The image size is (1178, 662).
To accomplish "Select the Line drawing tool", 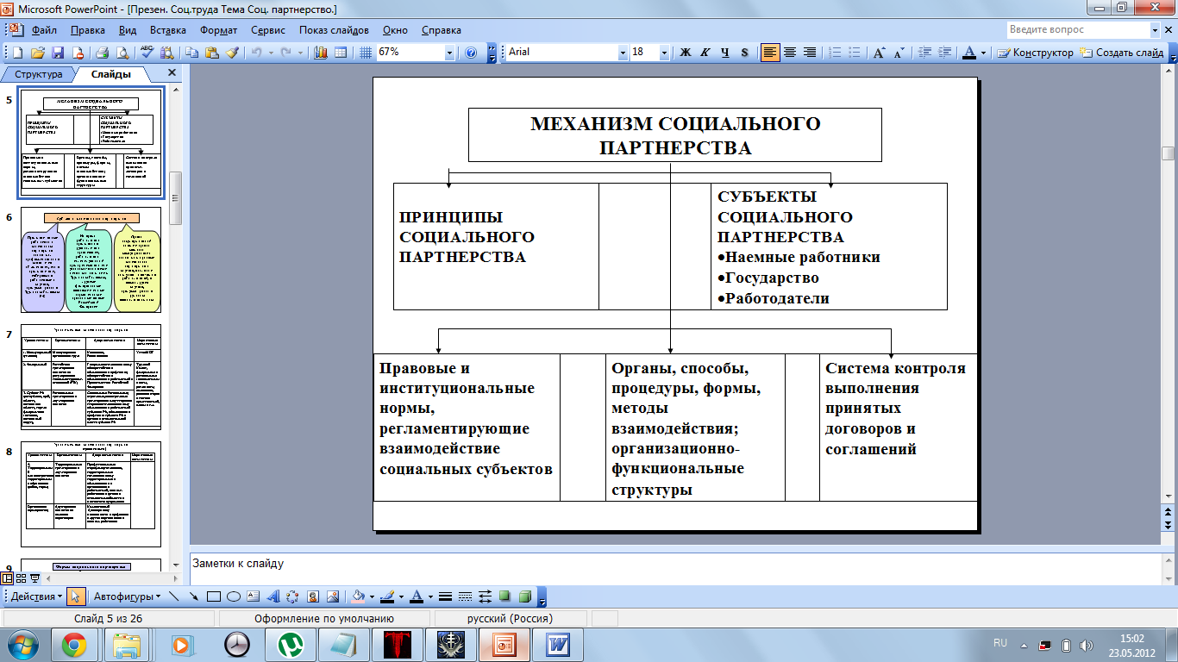I will pos(173,596).
